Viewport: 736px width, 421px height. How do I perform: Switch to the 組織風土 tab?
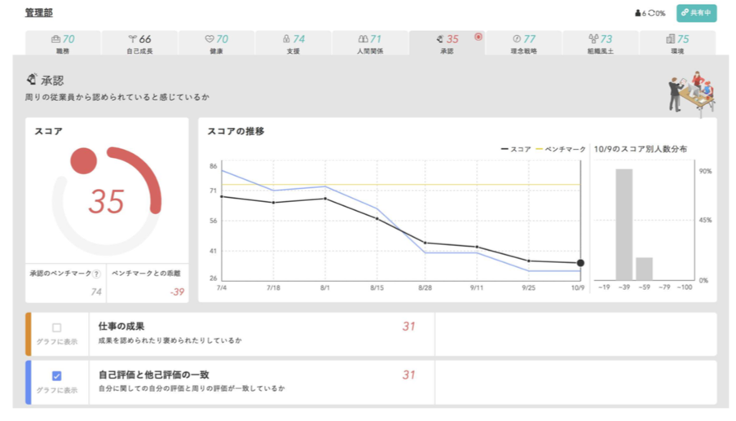click(x=601, y=43)
